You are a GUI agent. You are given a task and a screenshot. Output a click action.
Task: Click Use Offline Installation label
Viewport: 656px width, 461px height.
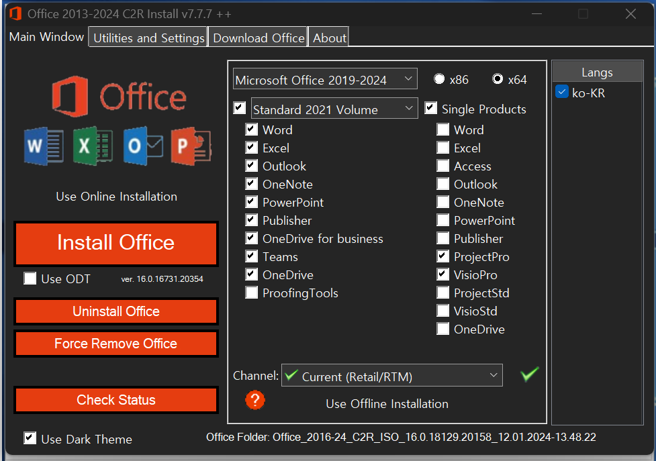(387, 404)
